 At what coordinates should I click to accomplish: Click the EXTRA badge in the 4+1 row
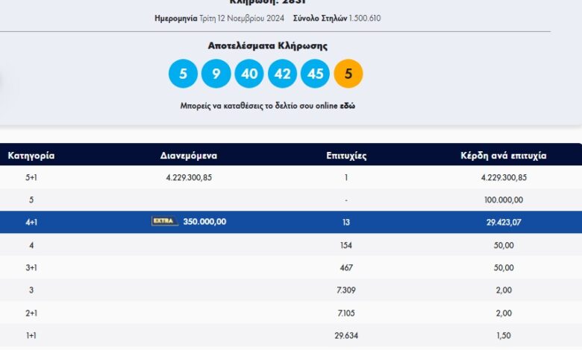[164, 221]
